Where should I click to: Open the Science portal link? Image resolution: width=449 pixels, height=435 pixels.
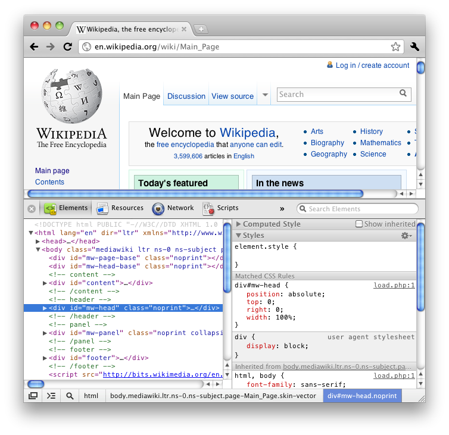pyautogui.click(x=373, y=154)
